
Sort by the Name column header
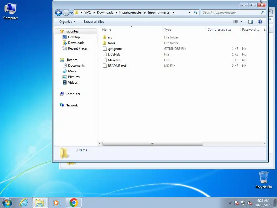[132, 29]
